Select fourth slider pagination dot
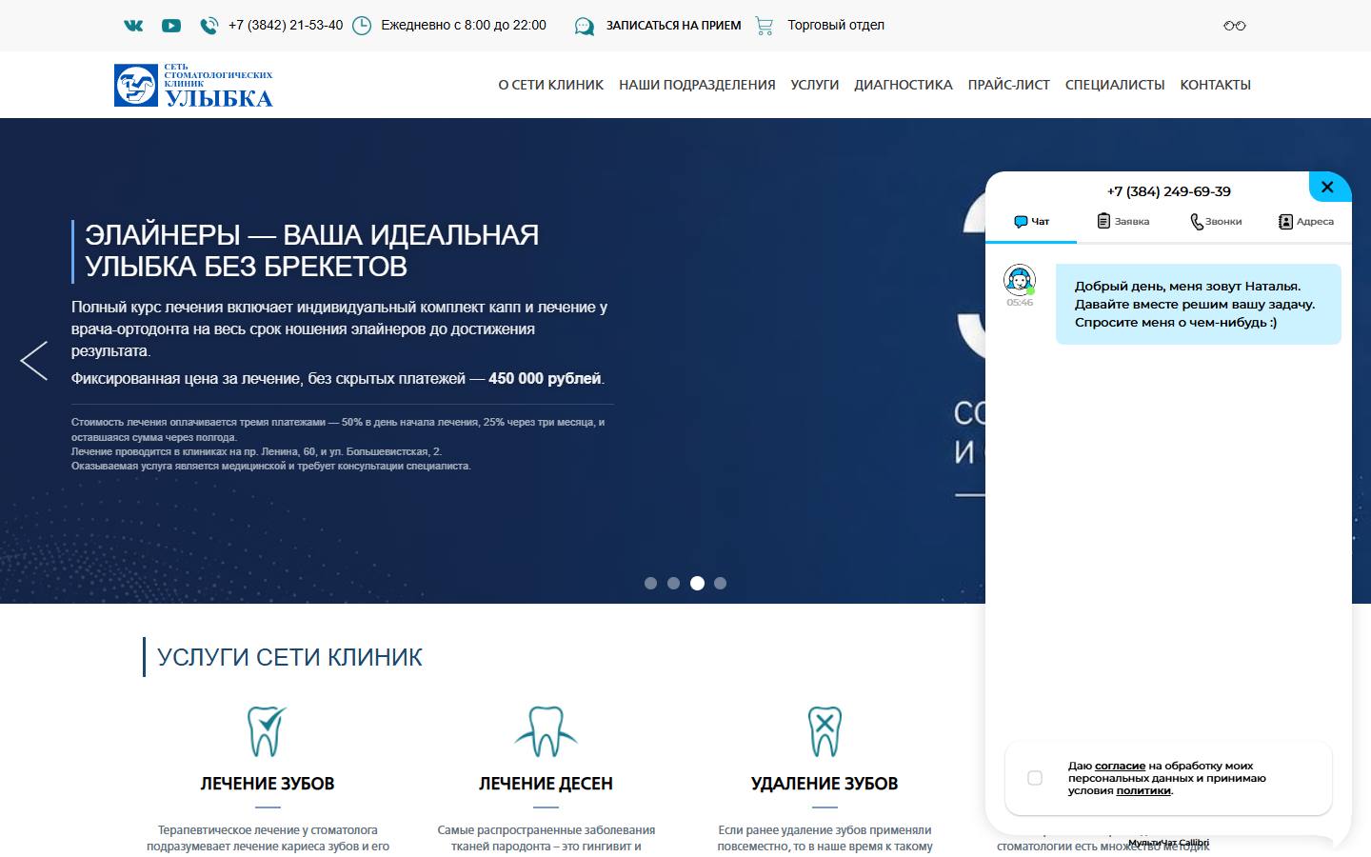This screenshot has width=1371, height=857. click(721, 584)
